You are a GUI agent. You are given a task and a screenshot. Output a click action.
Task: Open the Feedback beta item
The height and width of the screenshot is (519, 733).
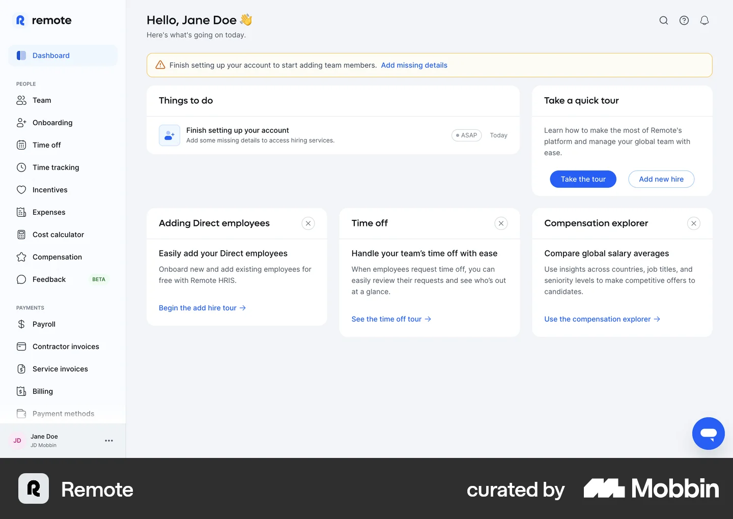(x=63, y=279)
